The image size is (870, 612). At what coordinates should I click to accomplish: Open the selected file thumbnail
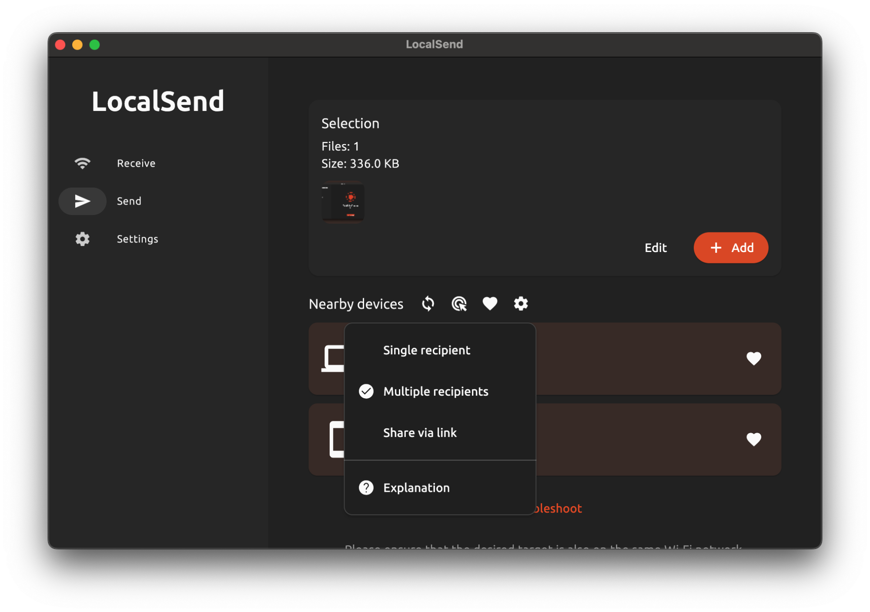343,202
